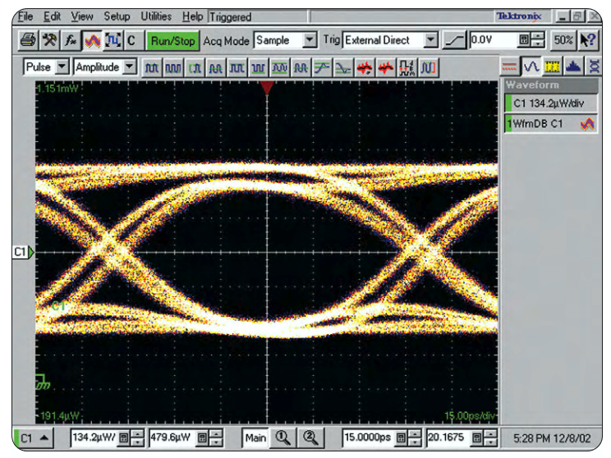Click the Main timebase button
This screenshot has width=611, height=458.
tap(255, 437)
